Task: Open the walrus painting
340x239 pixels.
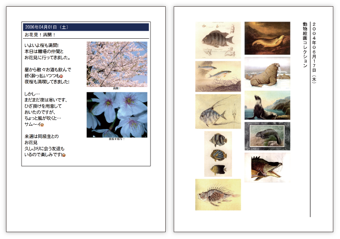Action: (x=267, y=73)
